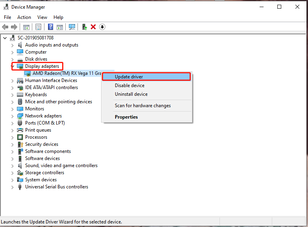Select the AMD Radeon(TM) RX Vega 11 entry
308x227 pixels.
pyautogui.click(x=67, y=73)
